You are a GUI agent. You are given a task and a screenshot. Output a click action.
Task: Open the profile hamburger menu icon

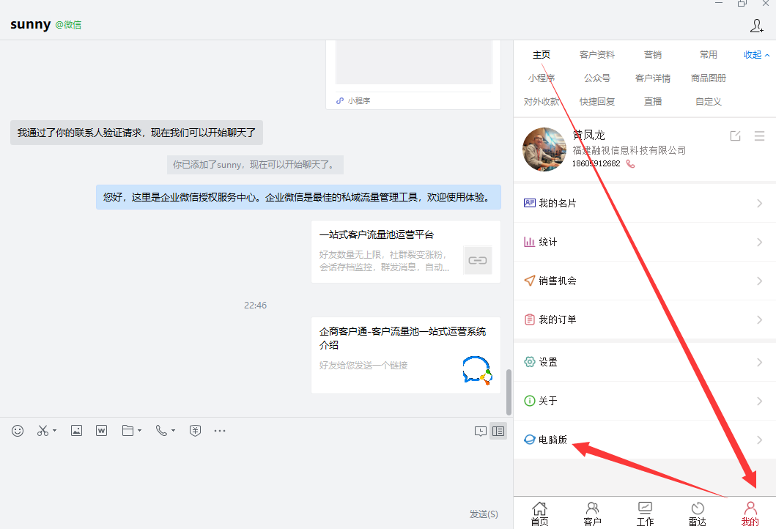[760, 136]
